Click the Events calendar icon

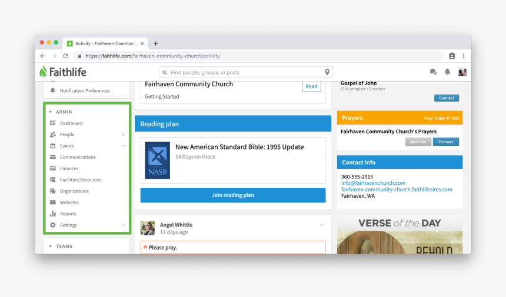[x=53, y=146]
